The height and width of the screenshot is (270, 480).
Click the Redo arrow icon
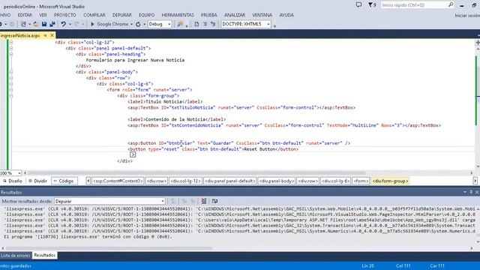pos(76,24)
